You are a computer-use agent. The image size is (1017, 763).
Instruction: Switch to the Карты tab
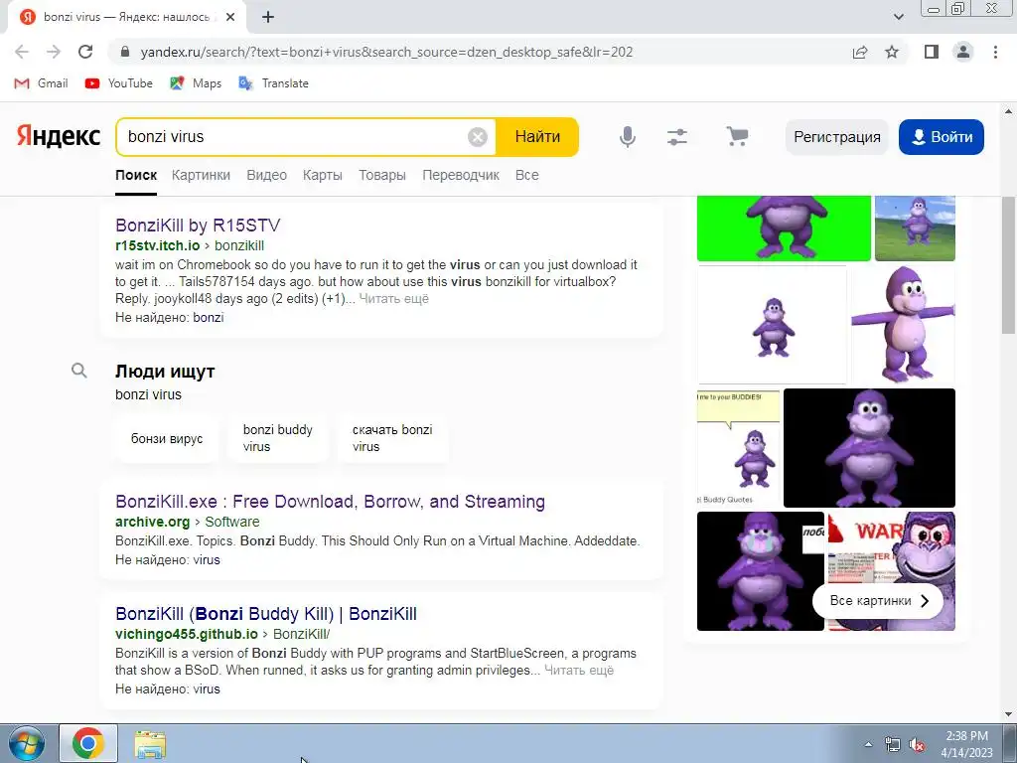coord(323,175)
